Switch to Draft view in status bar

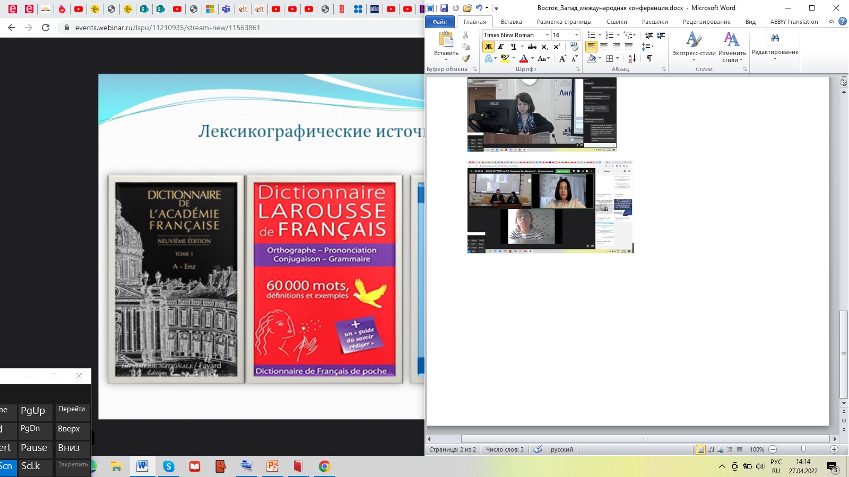(x=740, y=449)
